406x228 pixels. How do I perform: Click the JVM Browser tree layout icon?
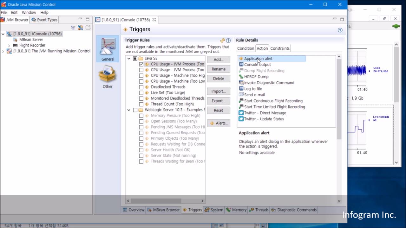73,28
